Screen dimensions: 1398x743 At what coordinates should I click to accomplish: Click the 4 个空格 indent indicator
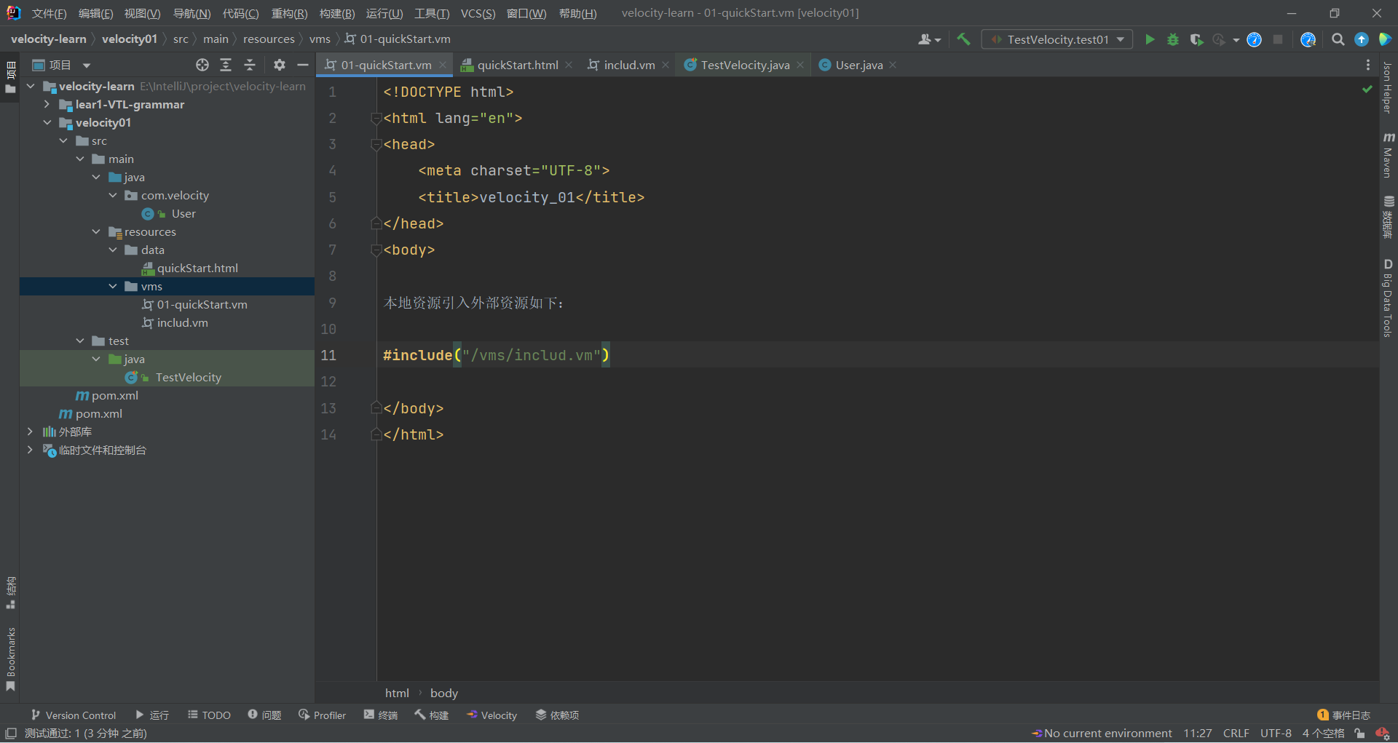tap(1323, 734)
